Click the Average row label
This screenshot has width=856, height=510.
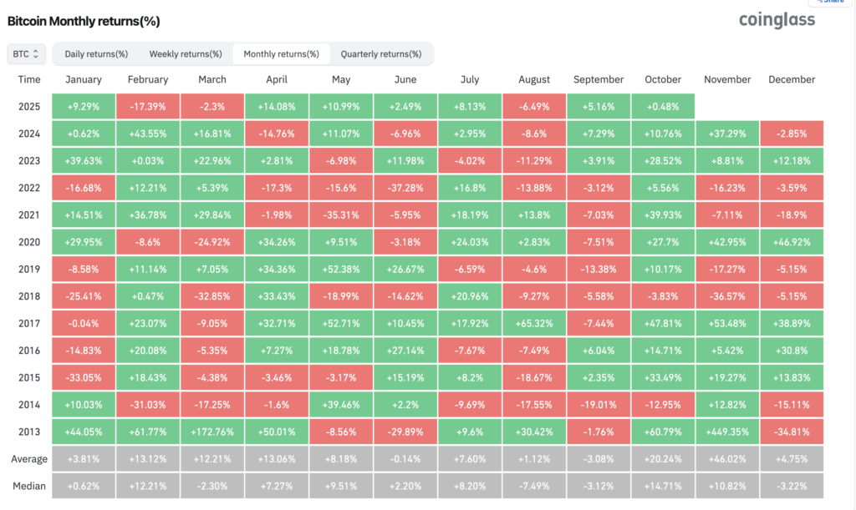[x=29, y=458]
